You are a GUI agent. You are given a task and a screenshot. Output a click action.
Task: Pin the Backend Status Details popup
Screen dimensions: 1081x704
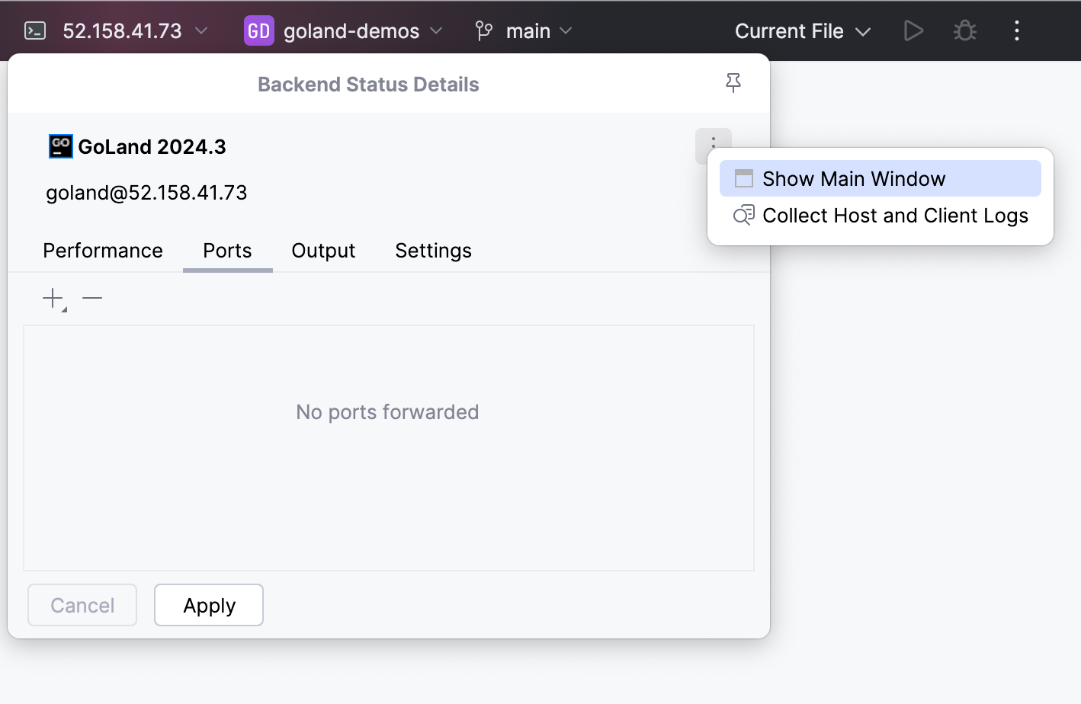pyautogui.click(x=733, y=83)
